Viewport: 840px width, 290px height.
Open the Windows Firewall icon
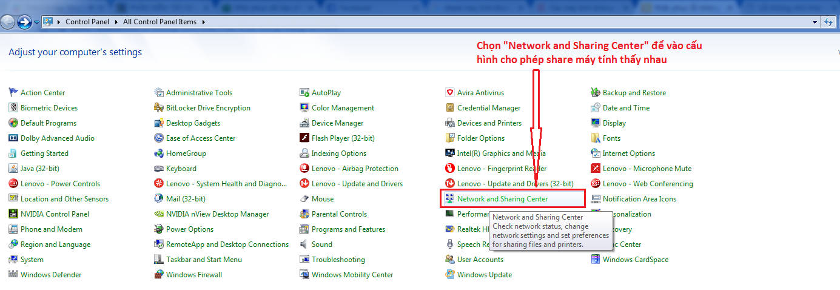point(159,275)
